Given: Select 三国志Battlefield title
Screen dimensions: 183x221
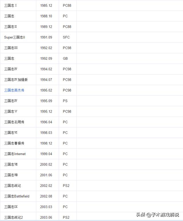Looking at the screenshot, I should tap(17, 196).
